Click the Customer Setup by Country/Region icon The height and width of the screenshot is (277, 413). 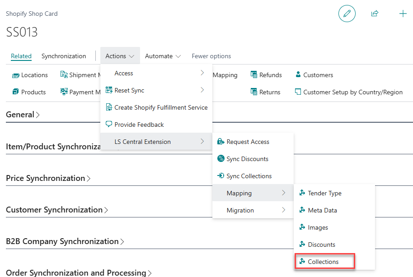[298, 92]
